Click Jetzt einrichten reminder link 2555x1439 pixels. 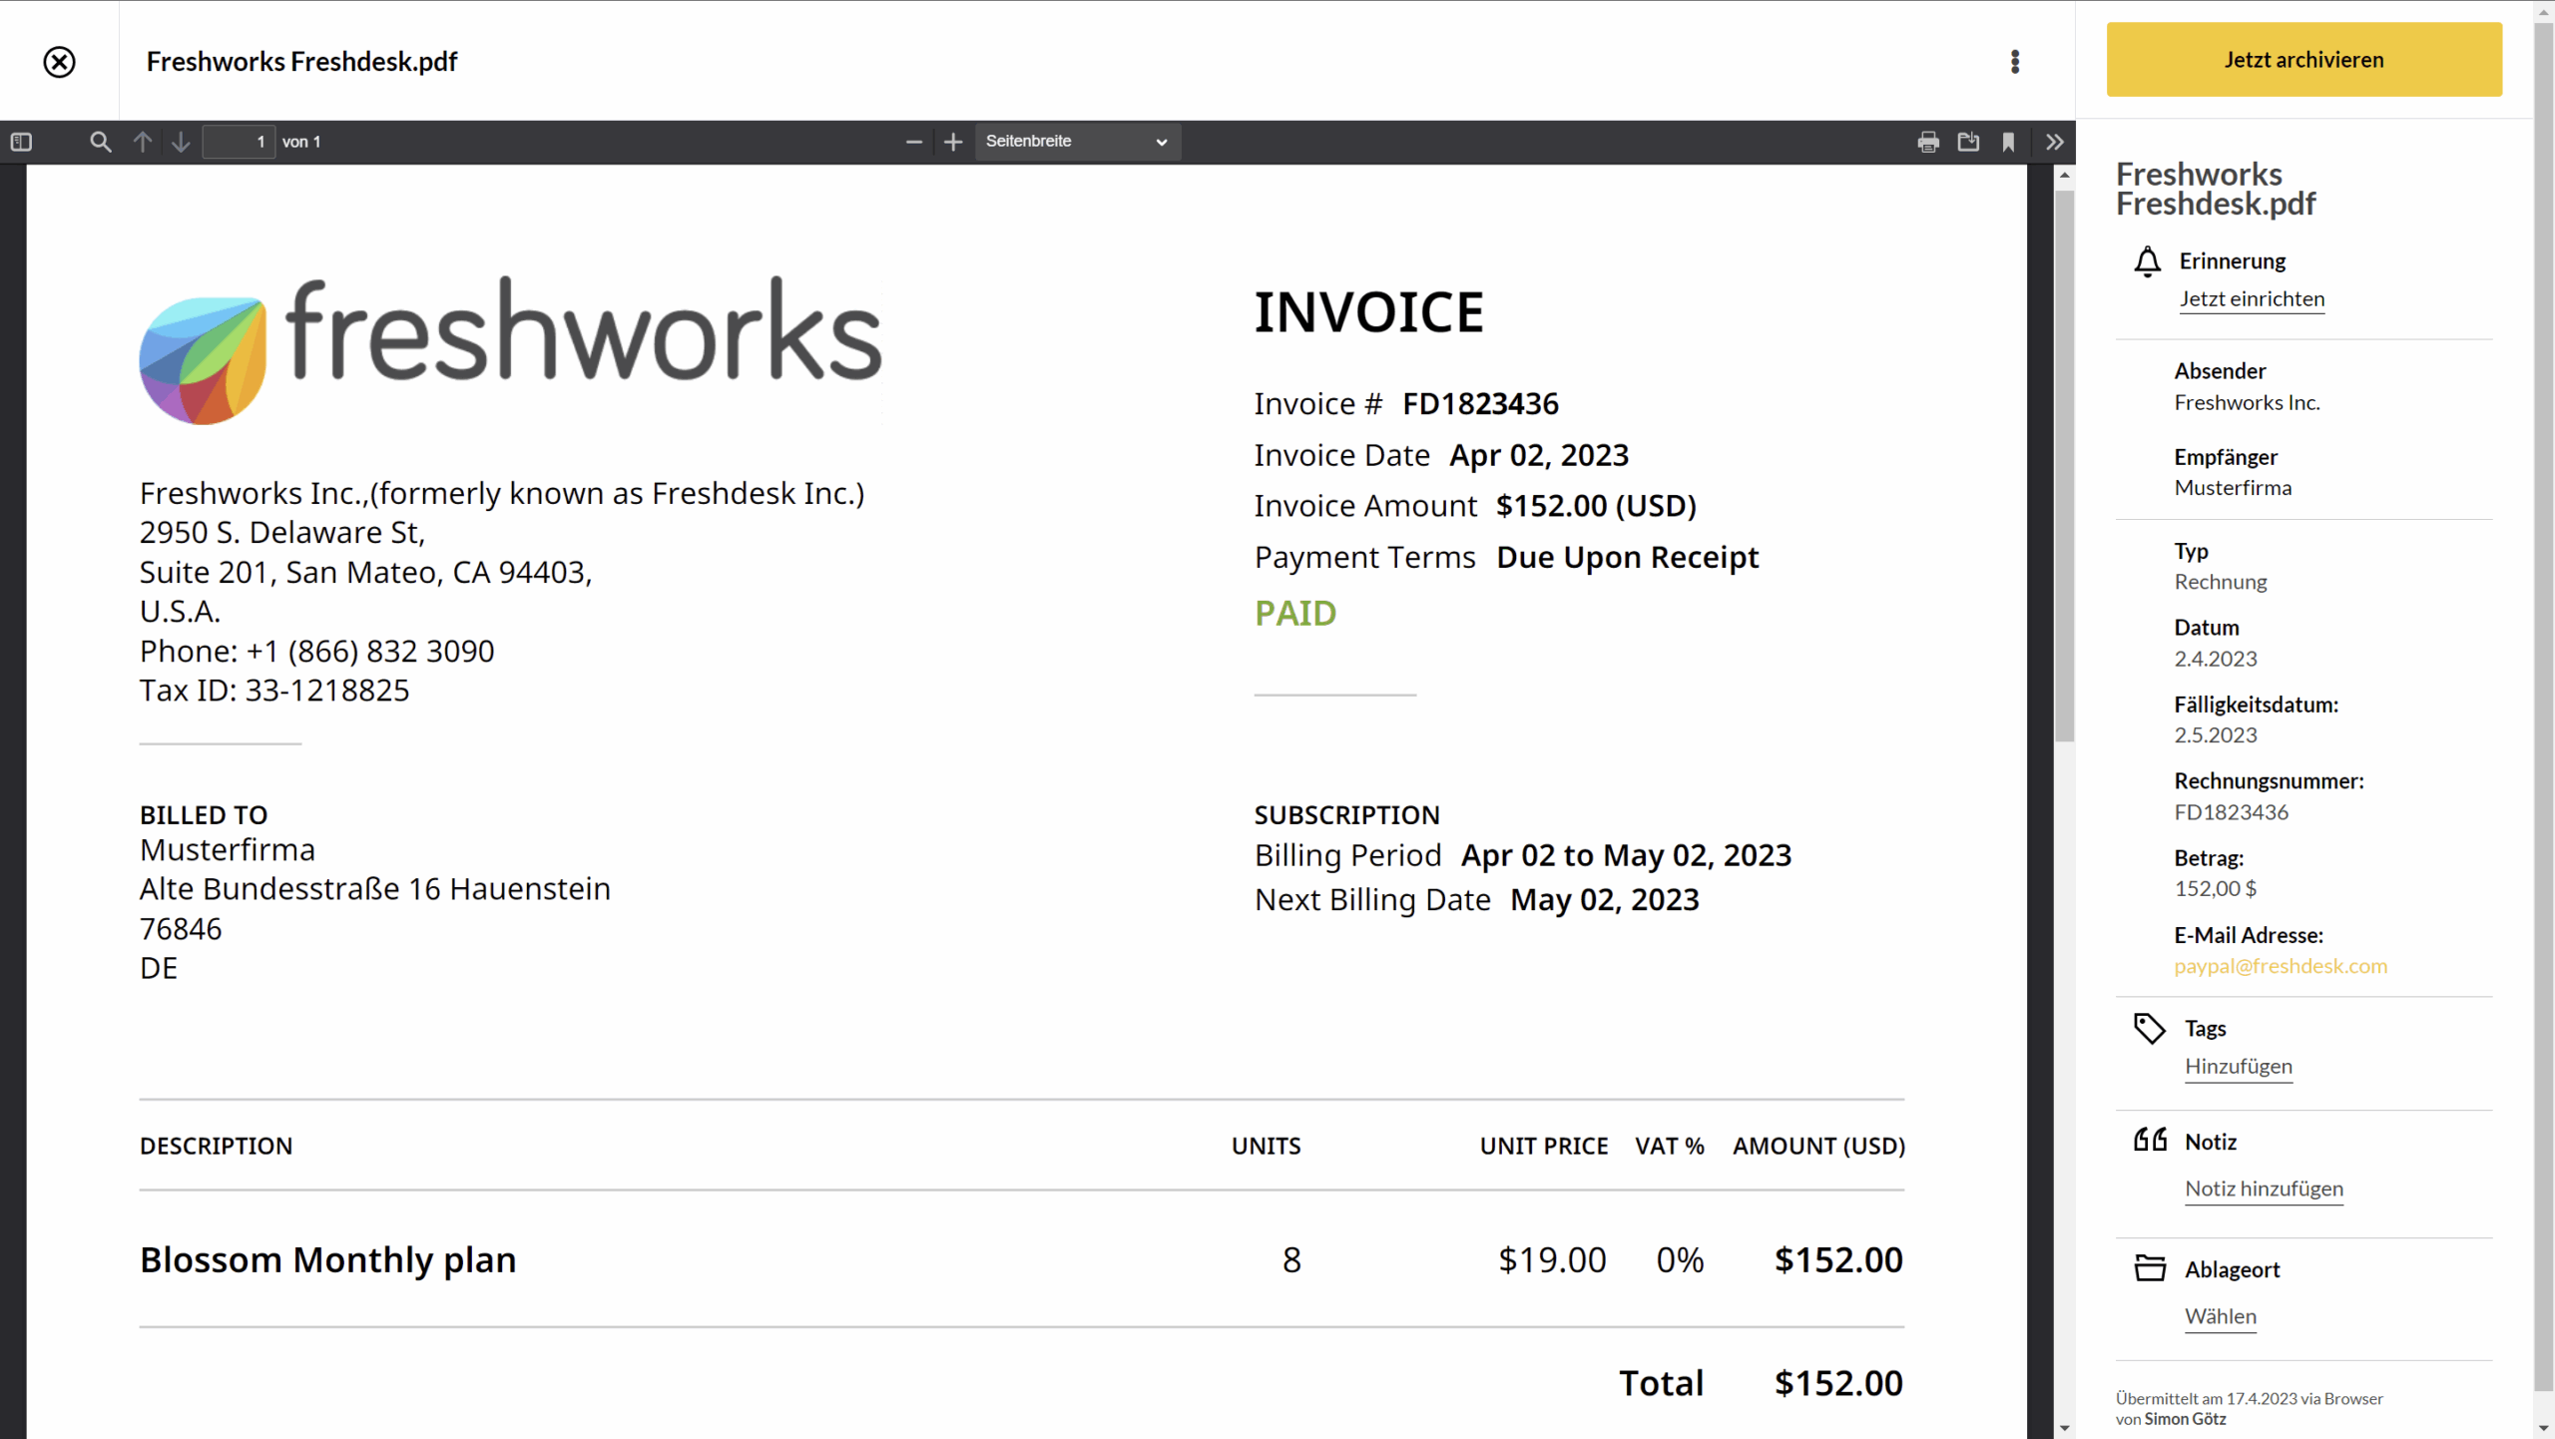click(x=2252, y=298)
